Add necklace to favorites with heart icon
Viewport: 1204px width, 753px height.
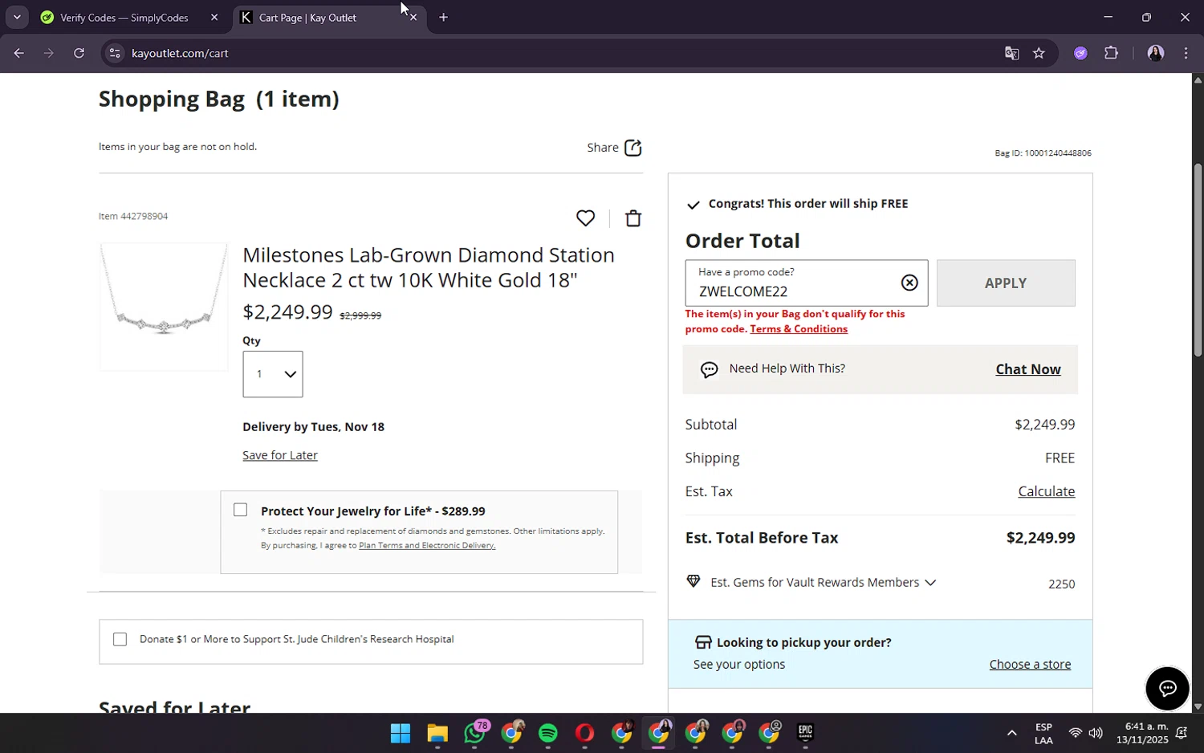585,218
